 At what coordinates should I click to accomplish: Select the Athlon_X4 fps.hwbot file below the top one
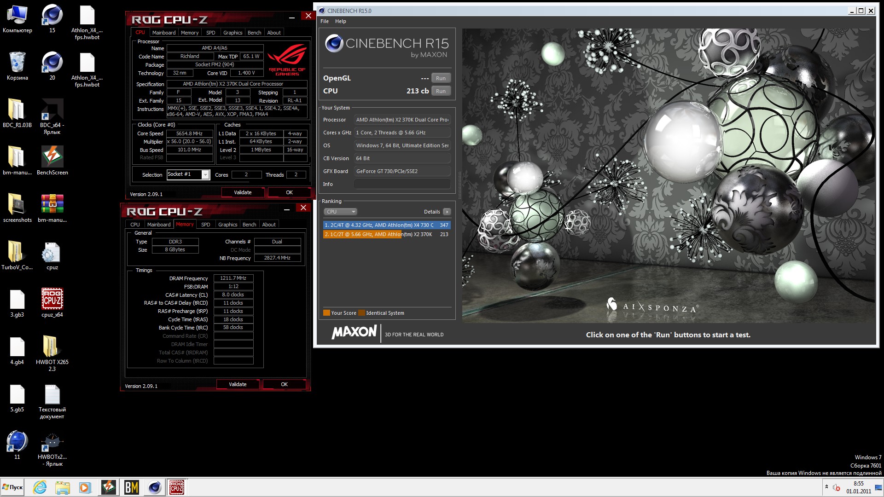[x=87, y=69]
